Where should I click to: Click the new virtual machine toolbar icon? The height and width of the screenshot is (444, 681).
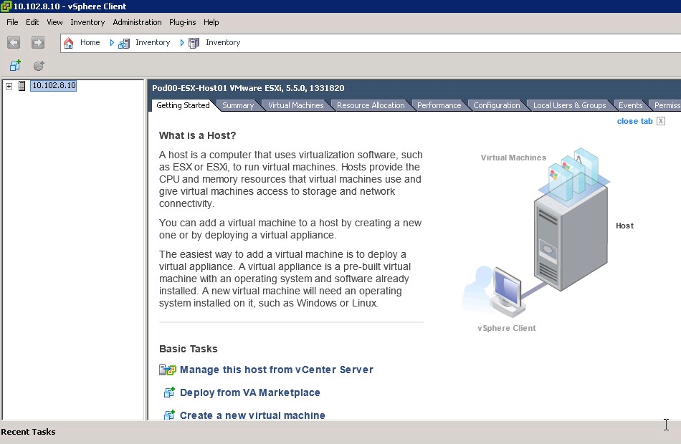pos(15,66)
